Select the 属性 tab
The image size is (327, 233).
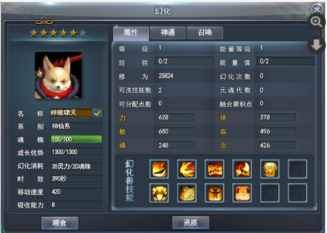(x=131, y=33)
